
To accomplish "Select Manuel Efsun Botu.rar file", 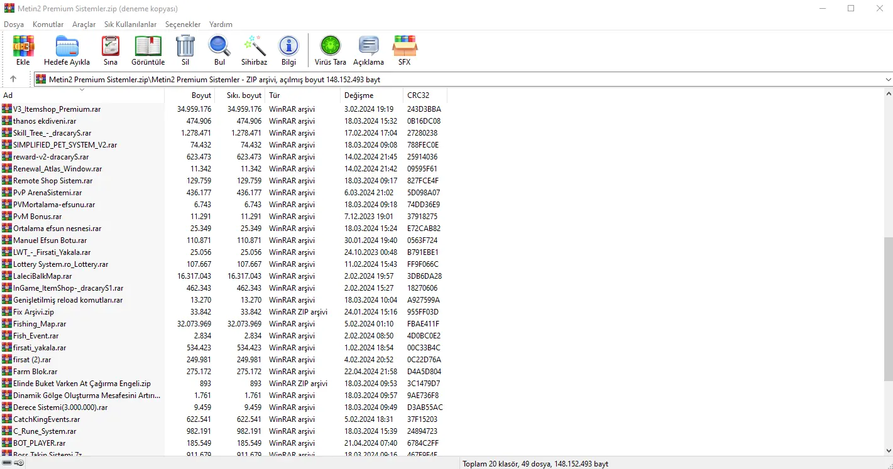I will tap(50, 240).
